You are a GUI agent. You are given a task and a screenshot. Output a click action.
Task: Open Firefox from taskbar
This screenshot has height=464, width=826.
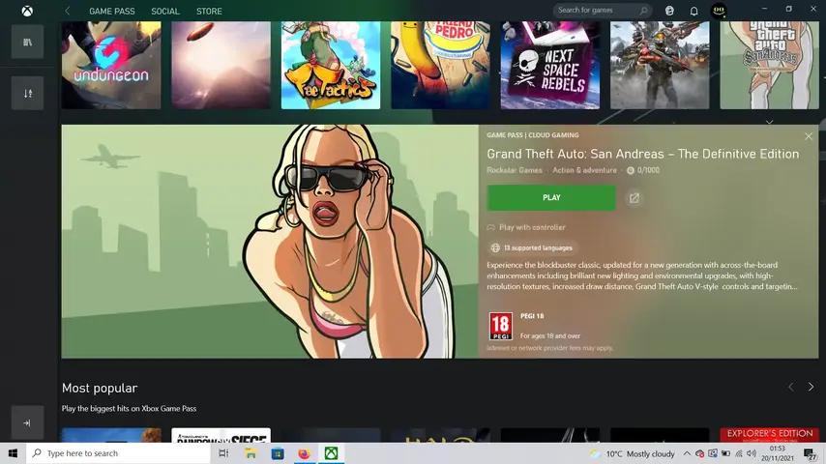(x=304, y=453)
